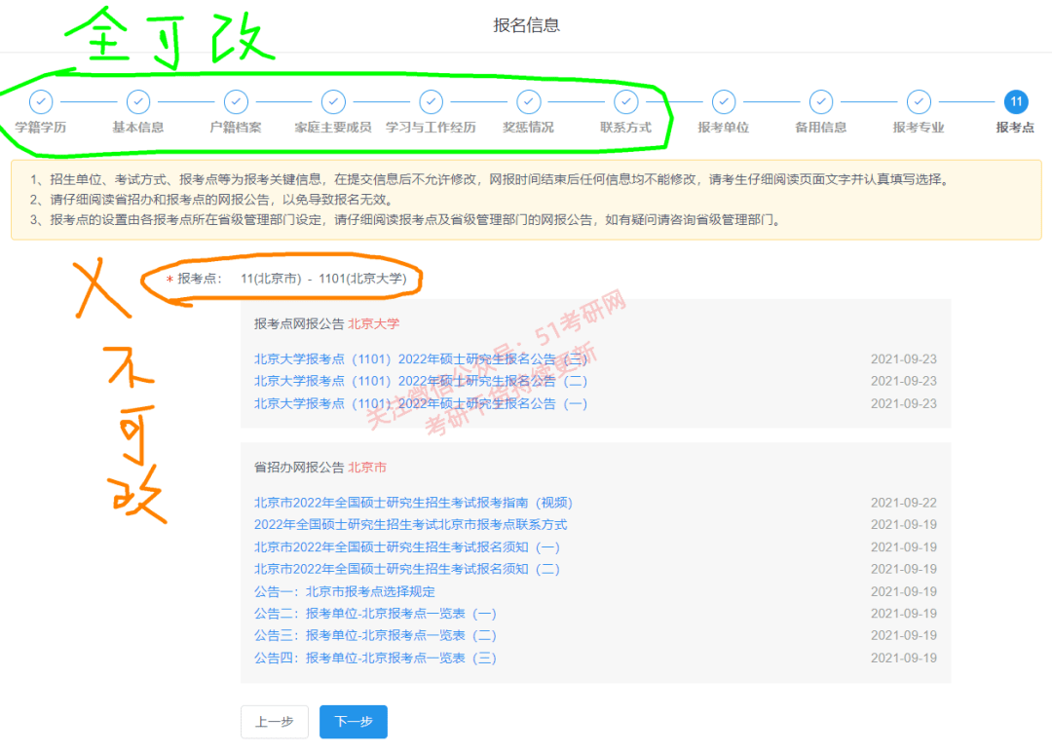Image resolution: width=1052 pixels, height=753 pixels.
Task: Click the 报考单位 step checkmark circle
Action: pyautogui.click(x=723, y=102)
